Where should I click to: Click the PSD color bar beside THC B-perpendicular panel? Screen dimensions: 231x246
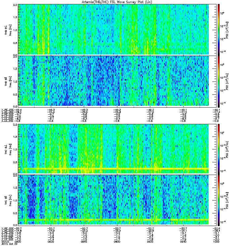click(219, 149)
